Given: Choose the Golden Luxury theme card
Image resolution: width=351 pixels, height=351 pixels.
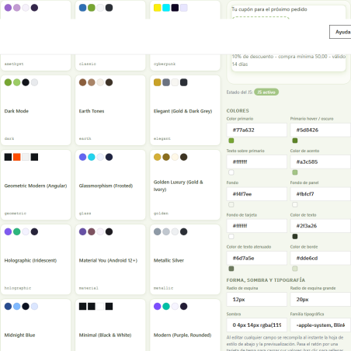Looking at the screenshot, I should [185, 185].
